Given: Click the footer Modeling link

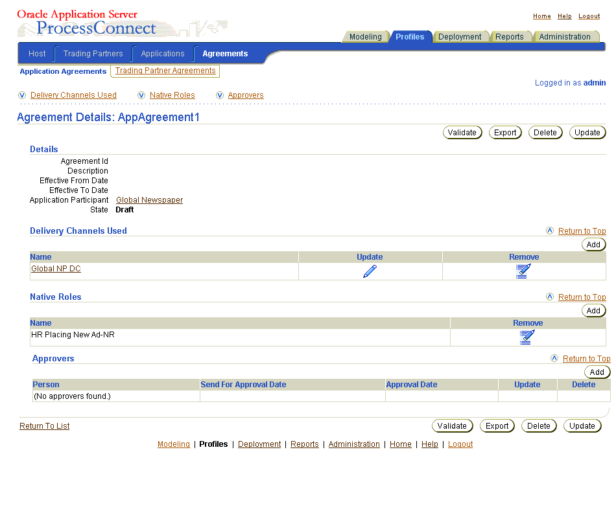Looking at the screenshot, I should pyautogui.click(x=174, y=444).
